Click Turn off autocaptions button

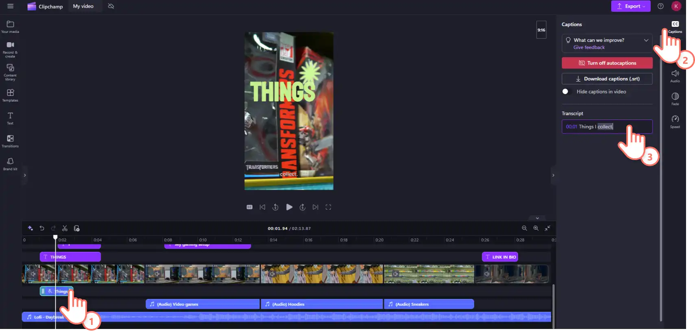(607, 63)
